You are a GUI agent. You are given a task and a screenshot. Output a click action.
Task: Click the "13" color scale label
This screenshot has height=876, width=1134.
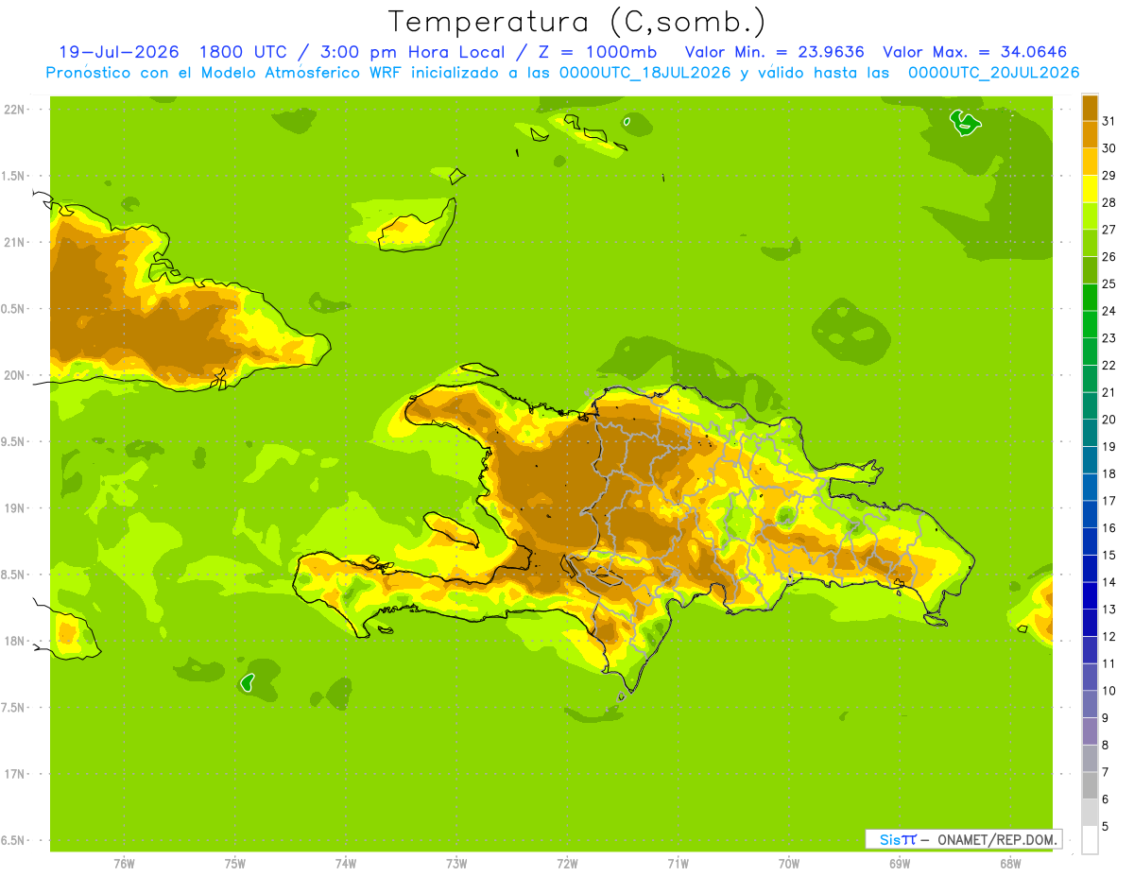click(x=1109, y=610)
